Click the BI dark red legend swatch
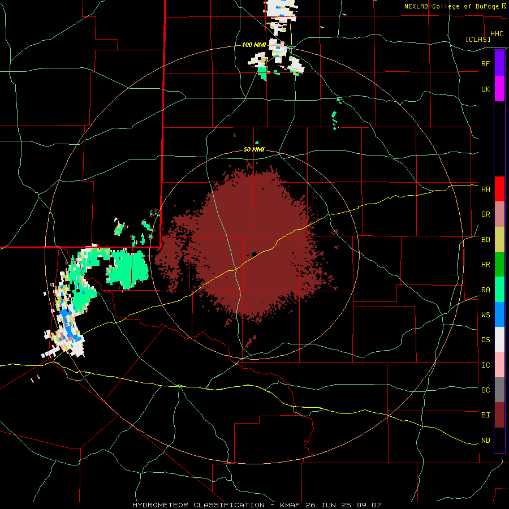The image size is (509, 509). (499, 415)
